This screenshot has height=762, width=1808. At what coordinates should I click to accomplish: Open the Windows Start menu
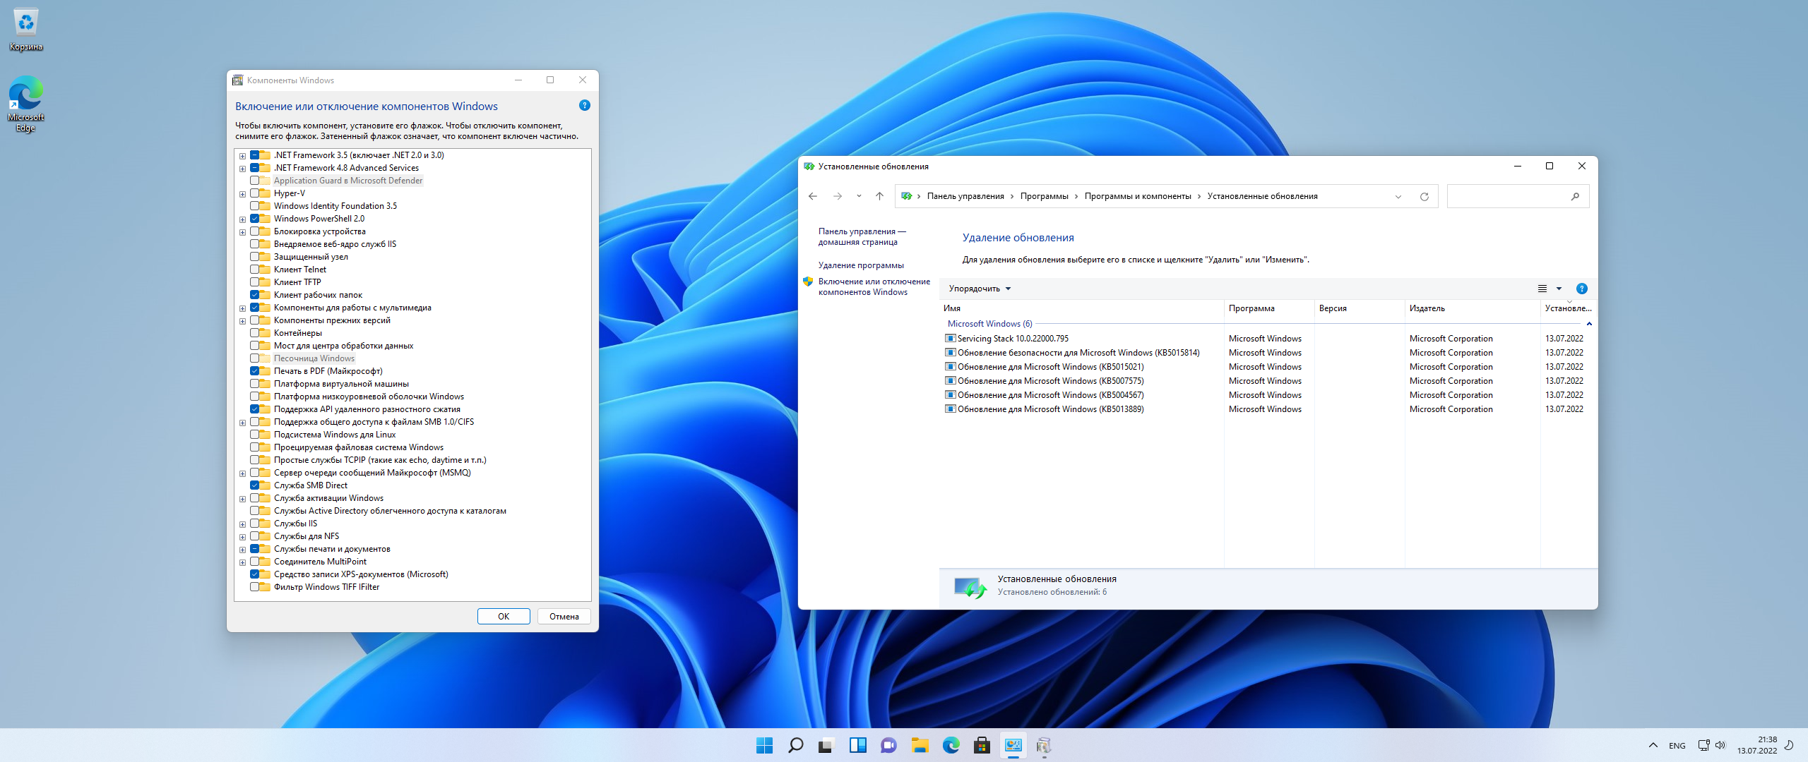coord(764,745)
